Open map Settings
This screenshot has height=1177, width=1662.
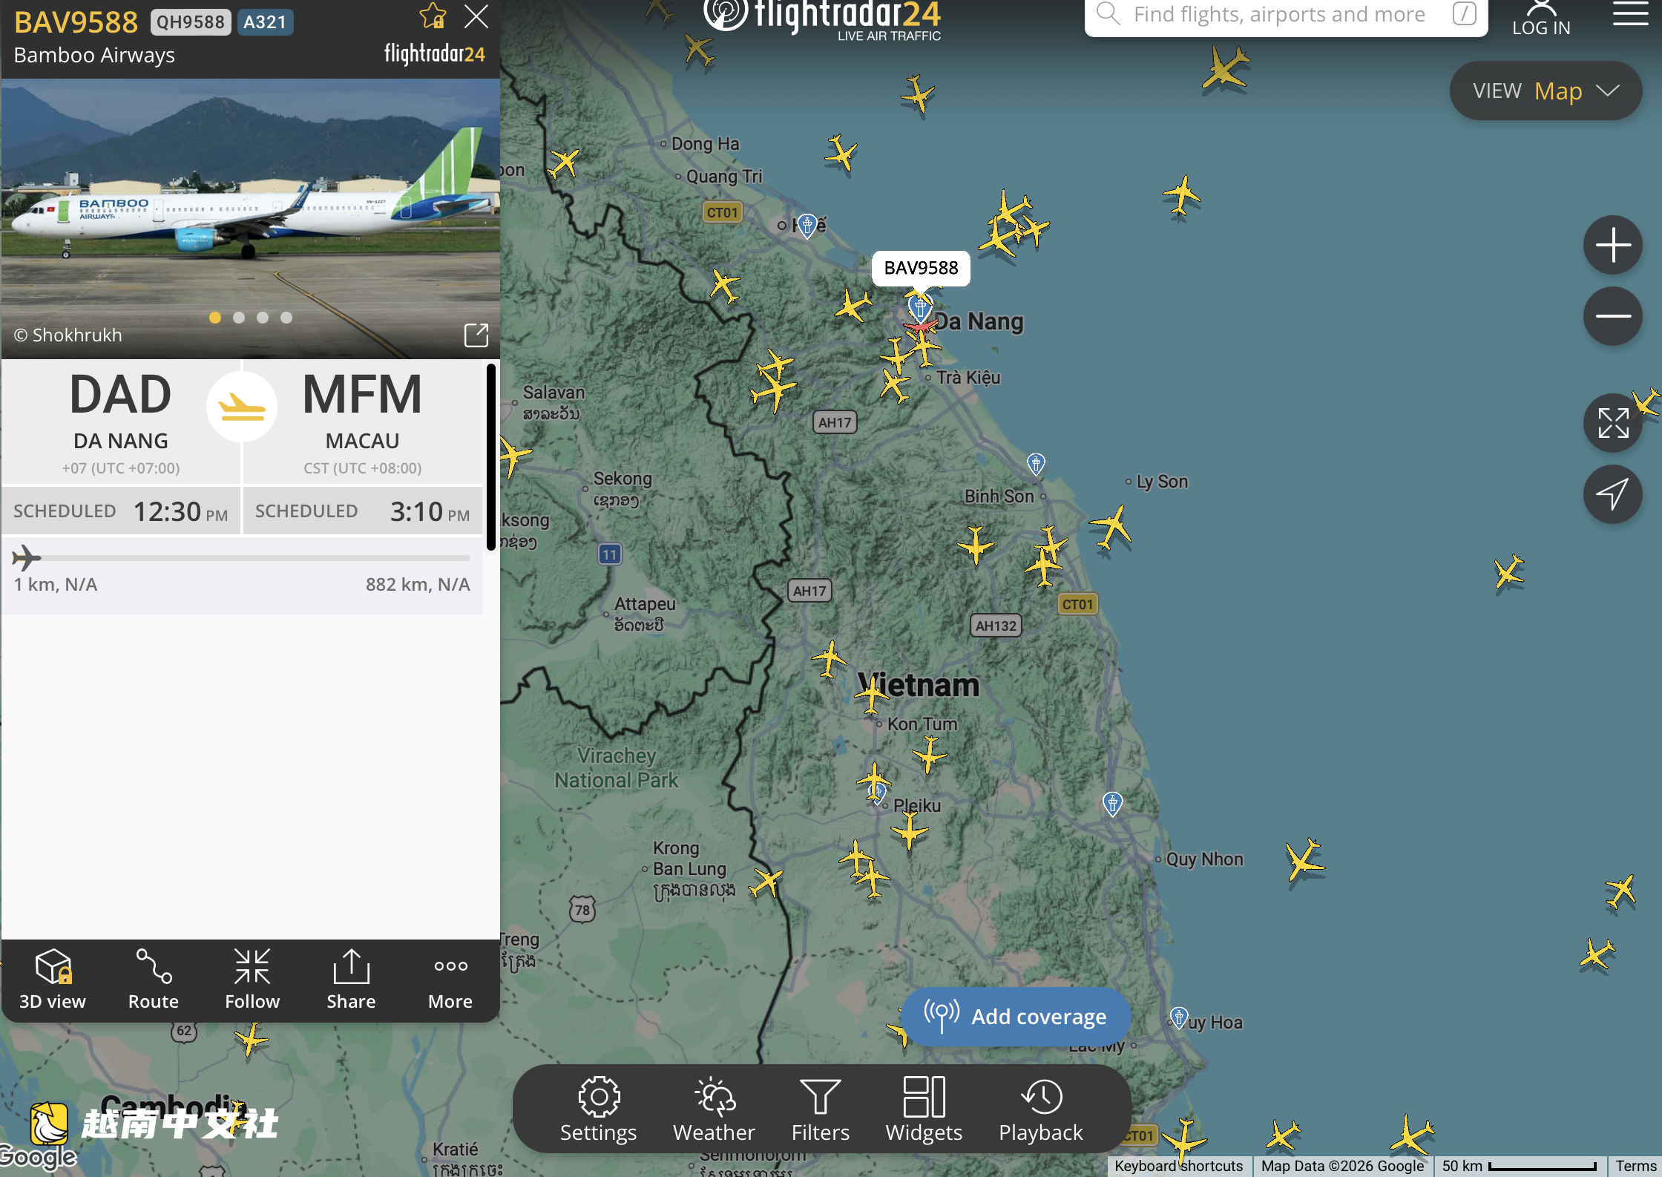point(599,1109)
